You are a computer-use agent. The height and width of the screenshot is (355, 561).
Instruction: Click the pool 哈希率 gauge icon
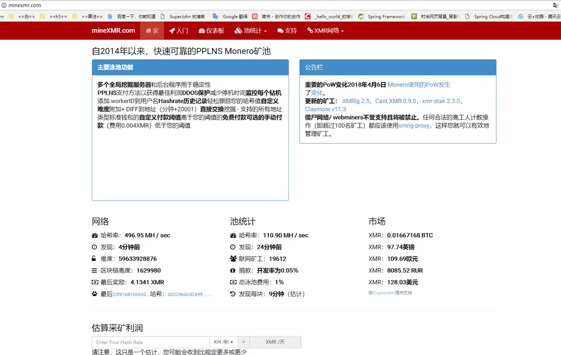click(233, 235)
